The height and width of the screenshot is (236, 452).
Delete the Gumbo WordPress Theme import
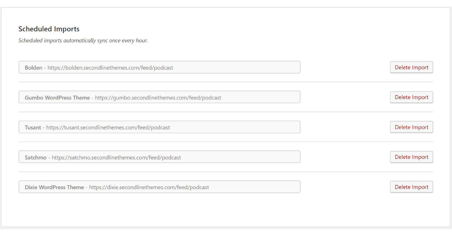411,97
